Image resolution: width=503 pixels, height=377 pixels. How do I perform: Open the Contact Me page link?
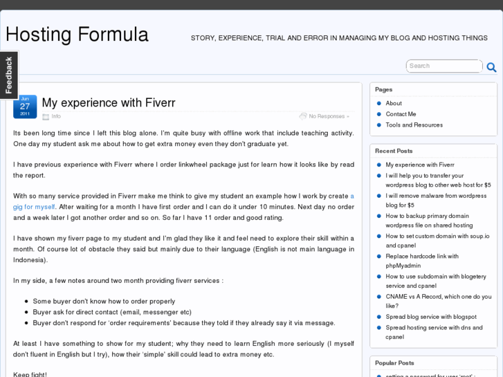tap(401, 114)
